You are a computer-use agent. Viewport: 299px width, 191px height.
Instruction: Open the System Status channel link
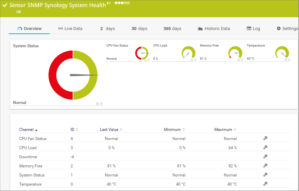32,175
